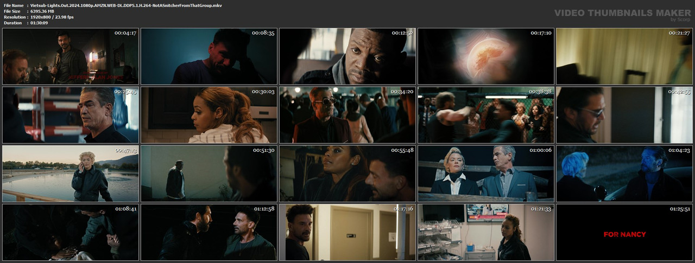The image size is (695, 263).
Task: Choose the FOR NANCY frame at 01:25:51
Action: coord(624,232)
